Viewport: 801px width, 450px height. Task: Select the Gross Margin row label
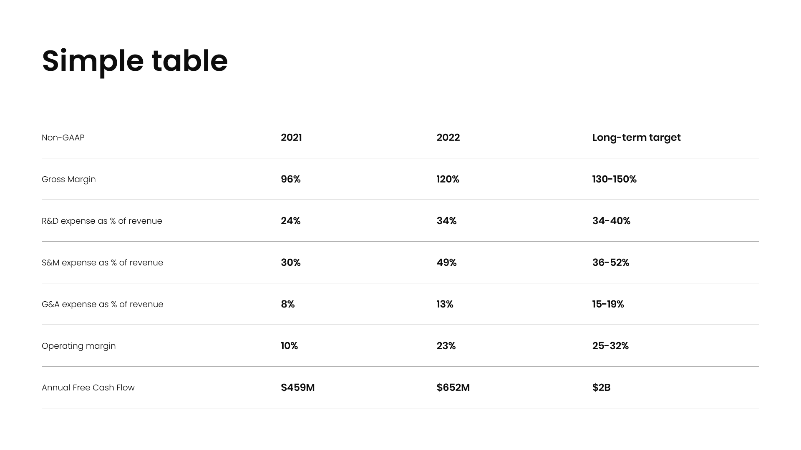click(69, 179)
